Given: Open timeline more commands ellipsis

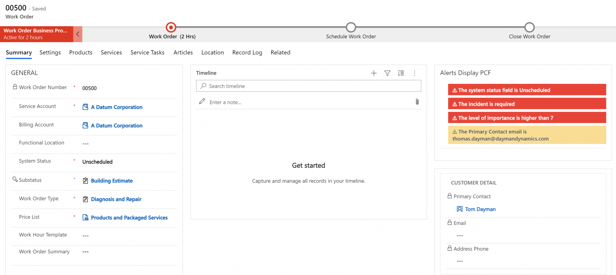Looking at the screenshot, I should (x=414, y=73).
